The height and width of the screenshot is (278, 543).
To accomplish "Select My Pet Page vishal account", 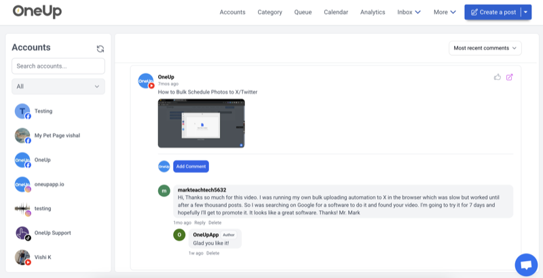I will coord(58,136).
